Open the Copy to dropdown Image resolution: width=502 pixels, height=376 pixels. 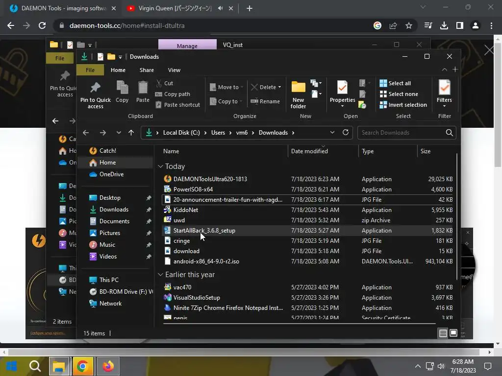226,101
